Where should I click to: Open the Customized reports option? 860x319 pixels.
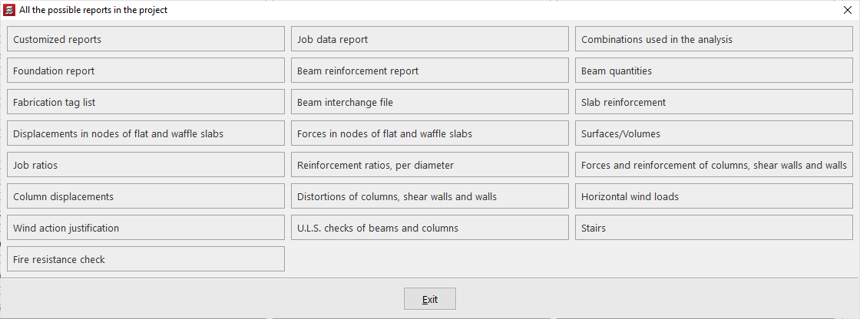coord(145,40)
